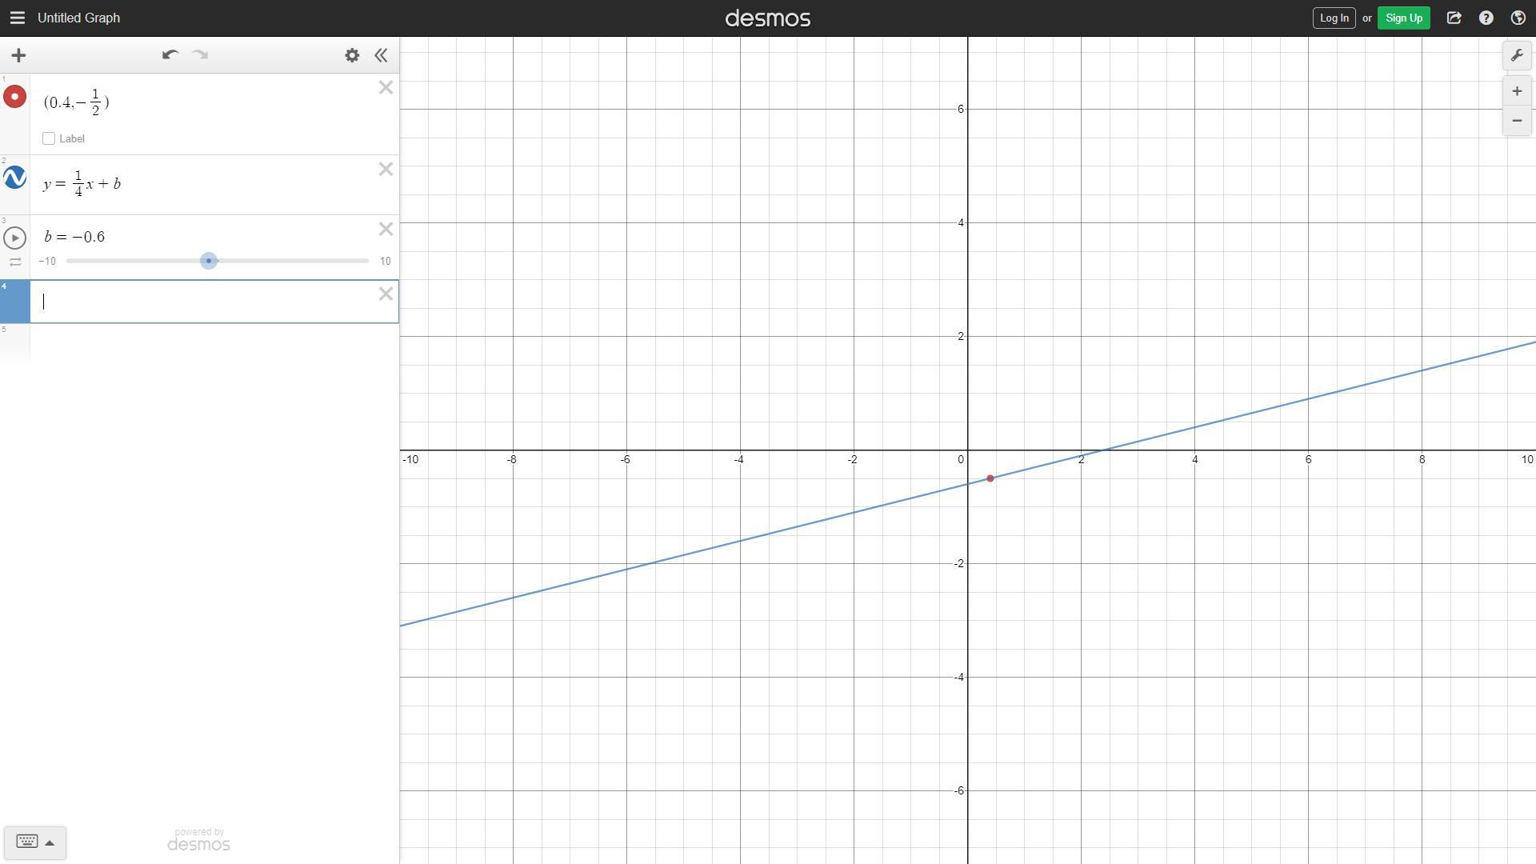Open the Share Graph icon
1536x864 pixels.
(x=1454, y=18)
